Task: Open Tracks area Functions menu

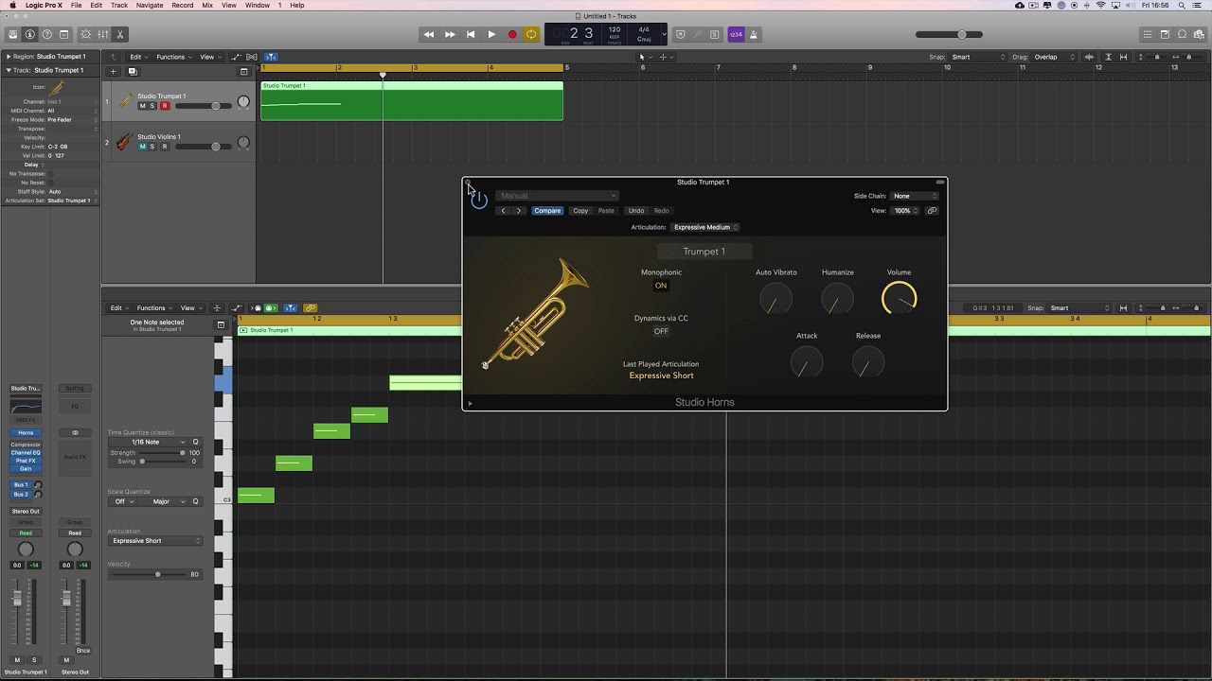Action: pos(173,57)
